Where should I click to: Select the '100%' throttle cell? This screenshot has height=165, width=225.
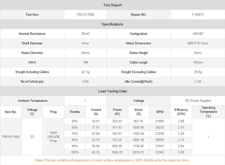coord(75,152)
